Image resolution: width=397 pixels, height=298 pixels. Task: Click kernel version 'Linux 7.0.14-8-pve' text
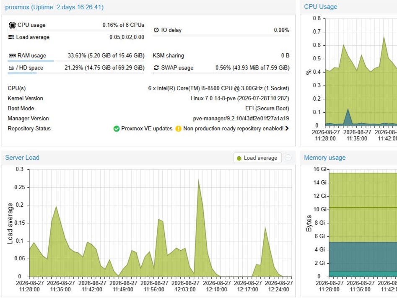click(x=213, y=98)
